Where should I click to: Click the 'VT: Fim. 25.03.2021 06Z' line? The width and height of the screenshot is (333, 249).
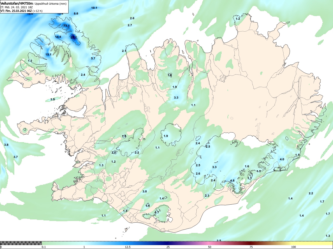click(16, 11)
